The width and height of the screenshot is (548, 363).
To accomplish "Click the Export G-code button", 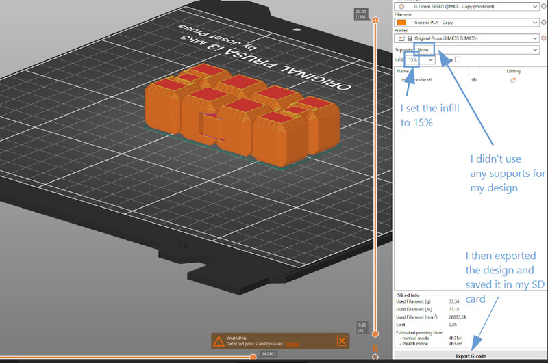I will click(471, 355).
